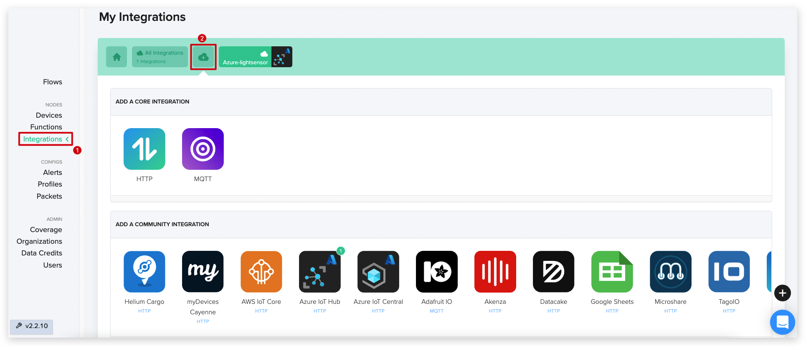Click the Azure IoT Hub count badge
This screenshot has width=806, height=346.
341,251
